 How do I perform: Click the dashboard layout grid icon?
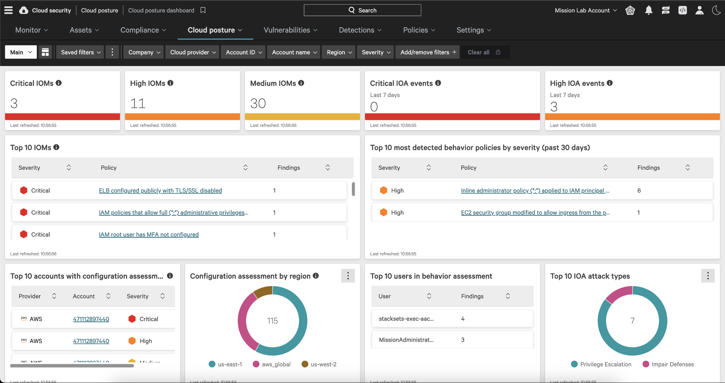pos(45,52)
